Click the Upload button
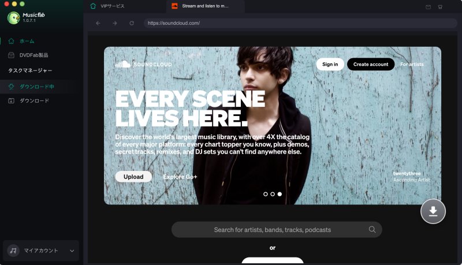The image size is (462, 265). click(133, 177)
